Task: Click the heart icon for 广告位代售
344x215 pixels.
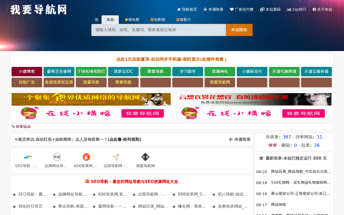Action: tap(232, 9)
